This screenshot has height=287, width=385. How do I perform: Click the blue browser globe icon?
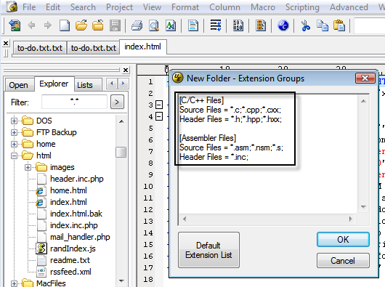pyautogui.click(x=283, y=25)
